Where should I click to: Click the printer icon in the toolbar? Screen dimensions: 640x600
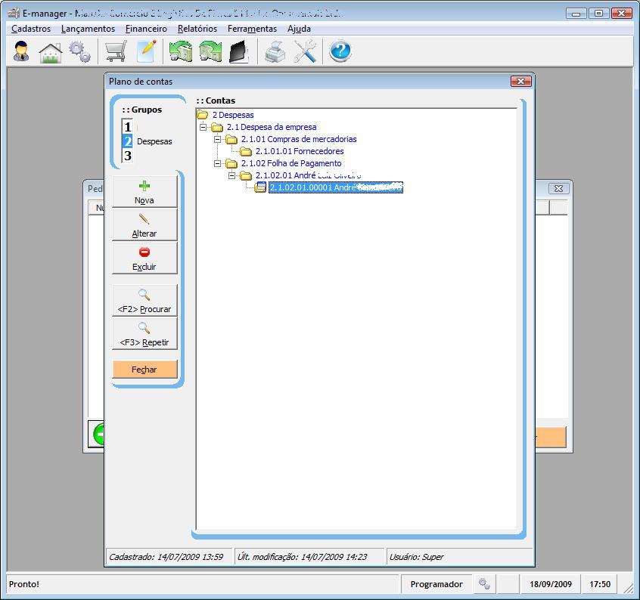275,52
